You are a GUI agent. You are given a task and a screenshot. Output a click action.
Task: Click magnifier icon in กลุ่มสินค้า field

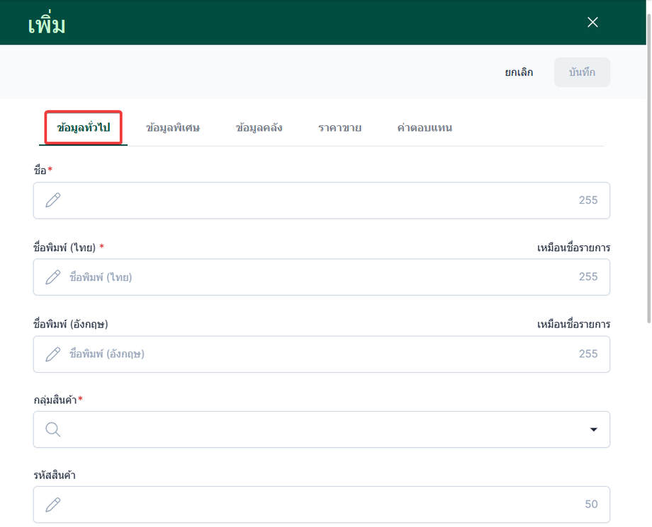[x=53, y=429]
